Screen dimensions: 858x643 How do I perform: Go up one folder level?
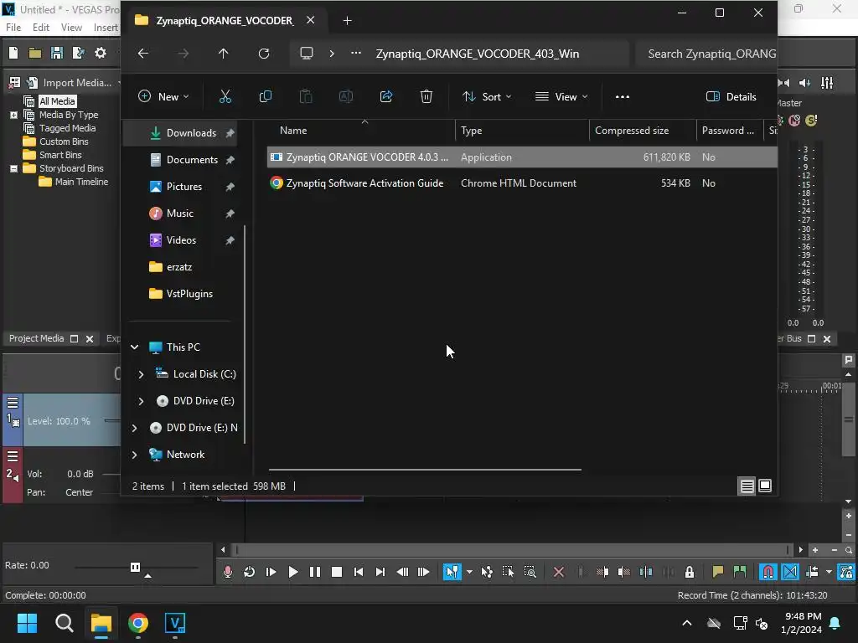[223, 53]
